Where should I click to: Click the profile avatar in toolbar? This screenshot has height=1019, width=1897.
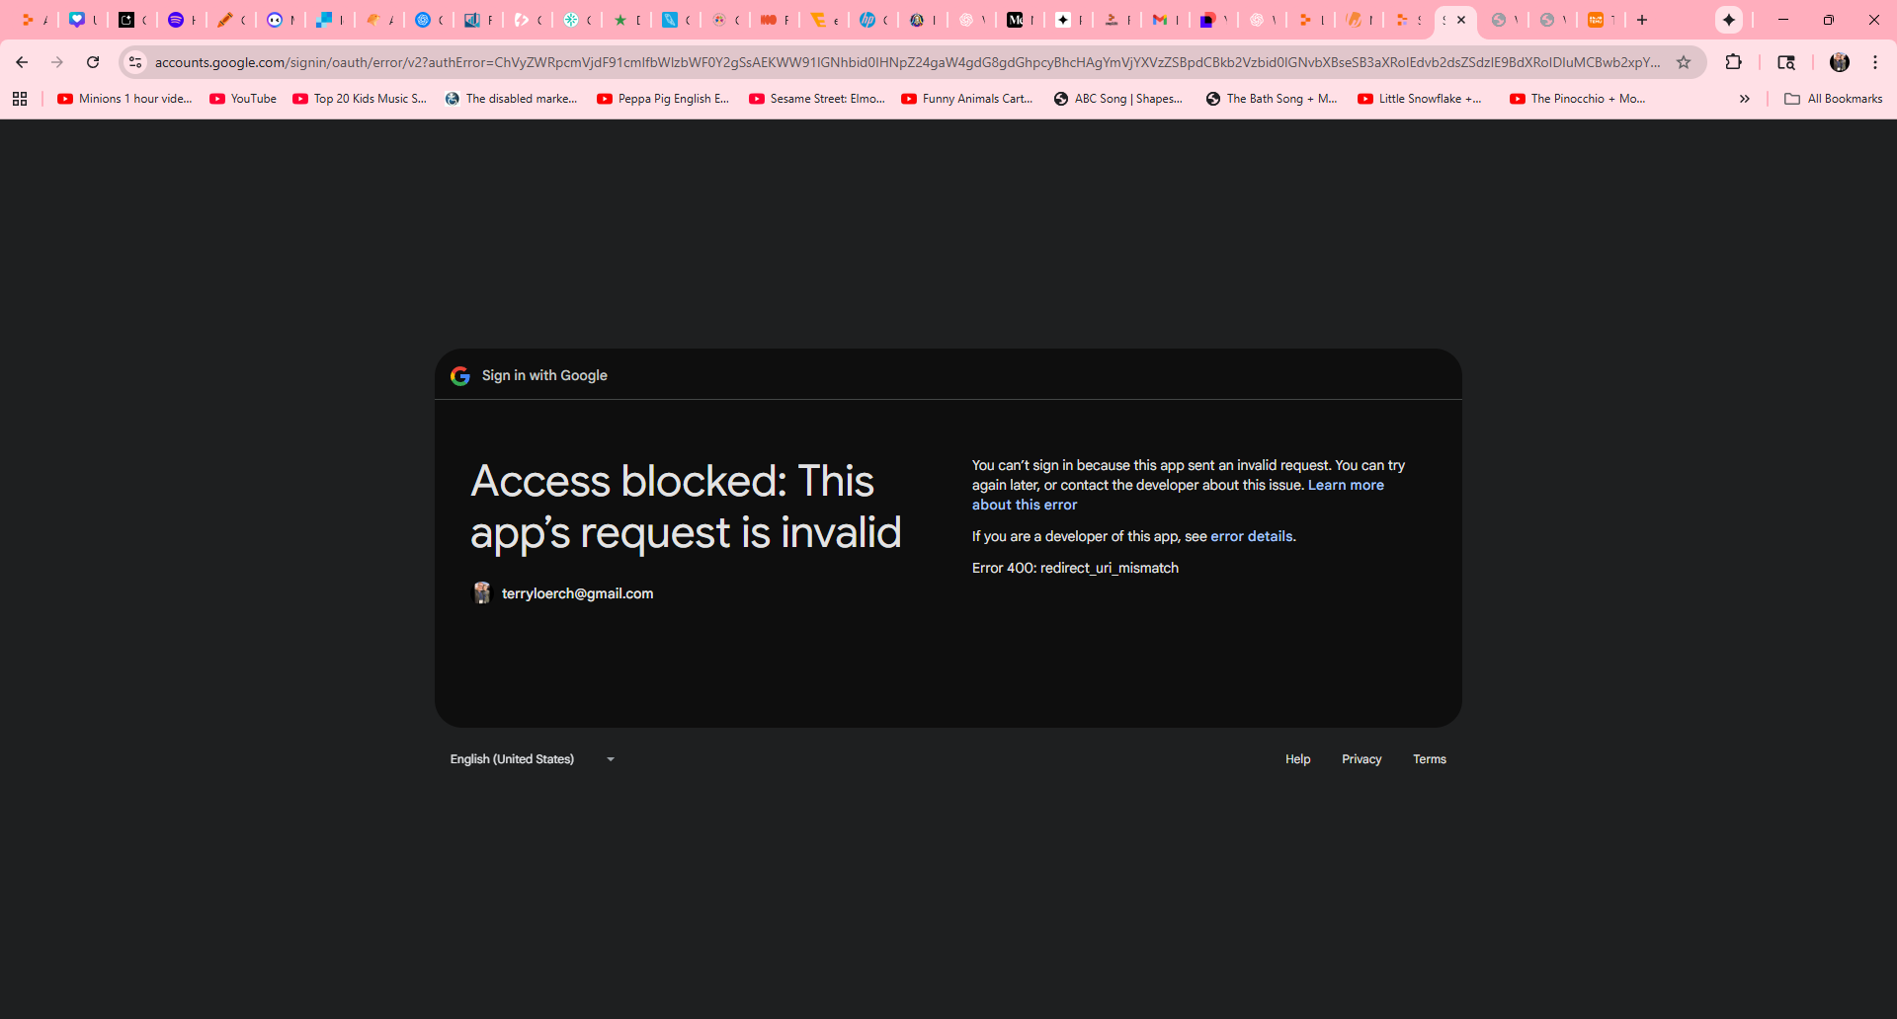pos(1839,62)
